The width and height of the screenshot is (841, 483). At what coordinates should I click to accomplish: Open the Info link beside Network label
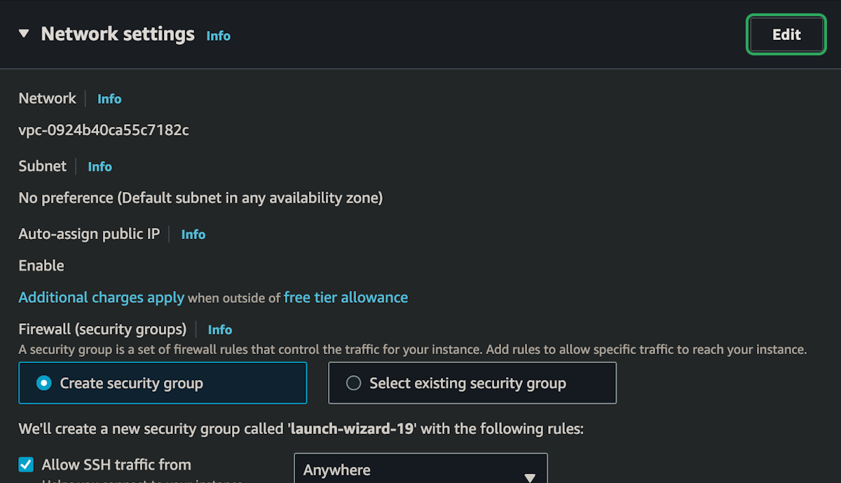point(109,99)
